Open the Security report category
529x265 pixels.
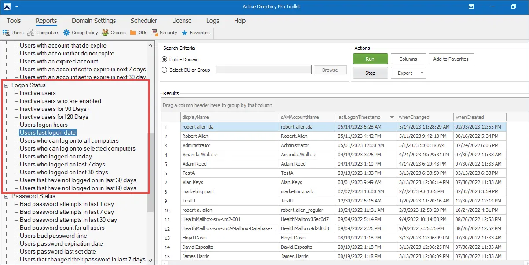[x=164, y=33]
